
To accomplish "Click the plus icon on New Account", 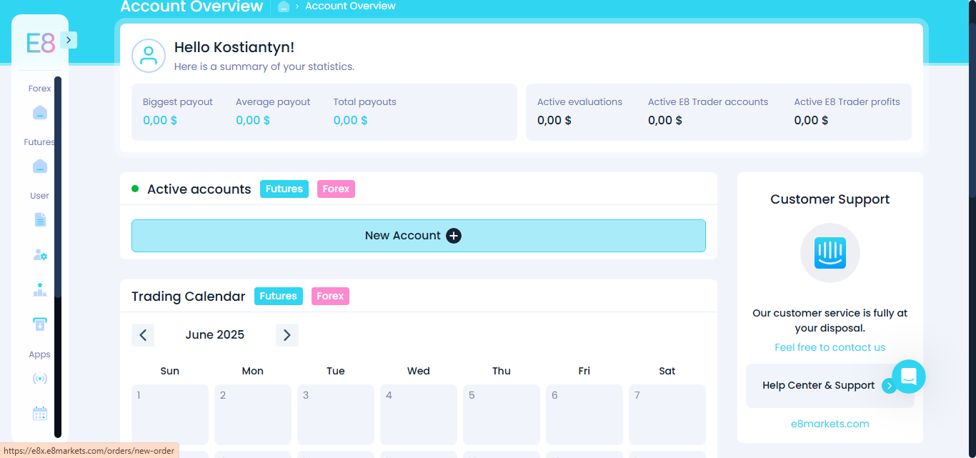I will [454, 236].
